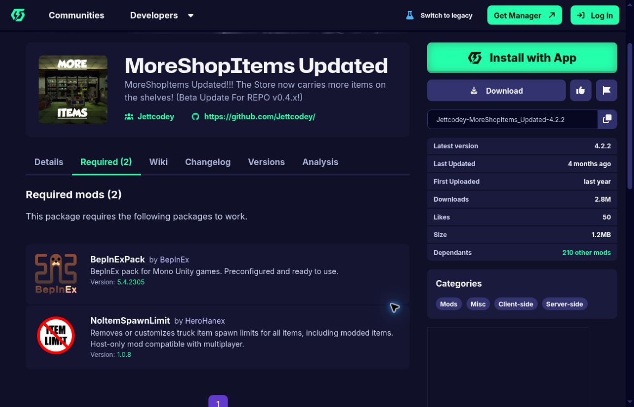
Task: Click the Thunderstore logo icon
Action: 18,15
